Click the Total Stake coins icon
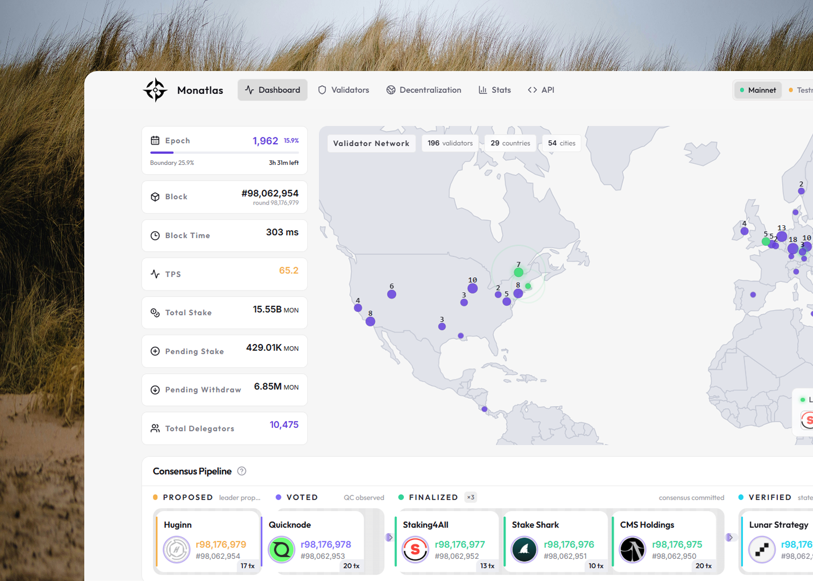813x581 pixels. pos(155,313)
